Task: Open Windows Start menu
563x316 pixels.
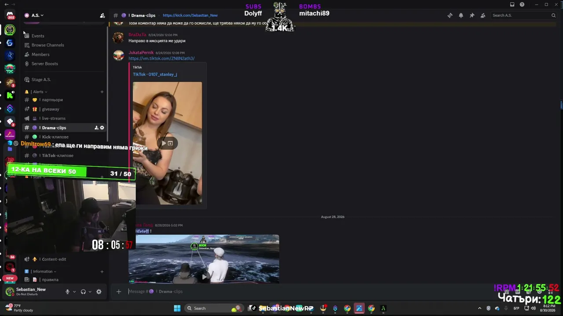Action: [x=177, y=308]
